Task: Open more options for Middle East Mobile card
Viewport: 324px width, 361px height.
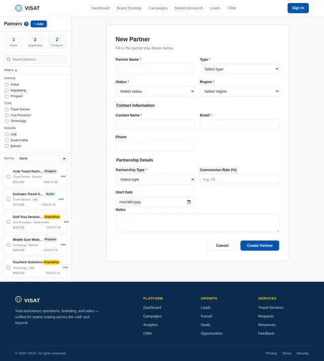Action: tap(63, 245)
